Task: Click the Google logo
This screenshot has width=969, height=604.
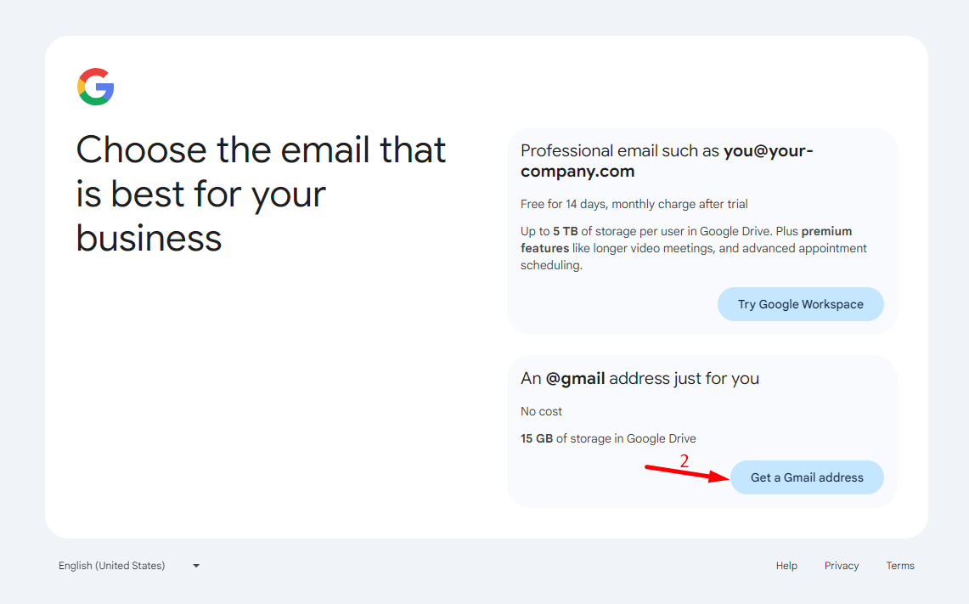Action: (x=96, y=87)
